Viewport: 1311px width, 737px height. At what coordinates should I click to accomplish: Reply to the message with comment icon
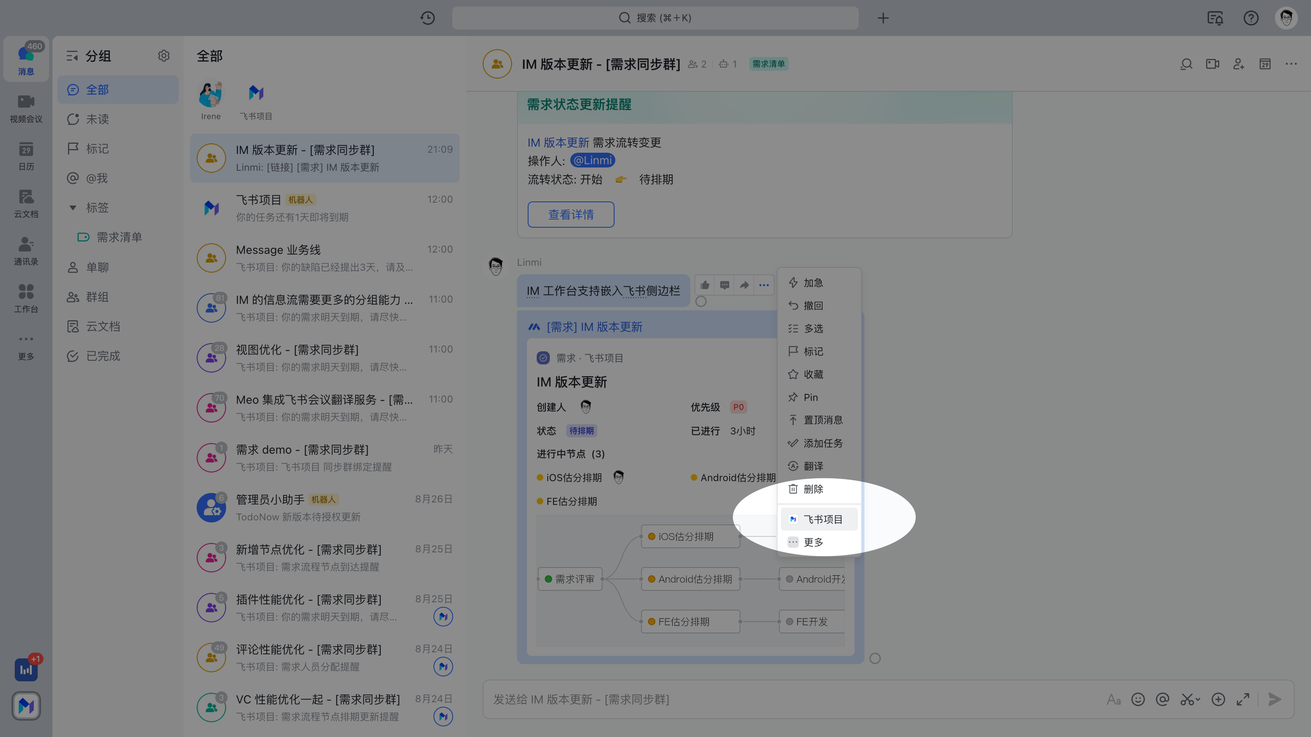(x=725, y=285)
